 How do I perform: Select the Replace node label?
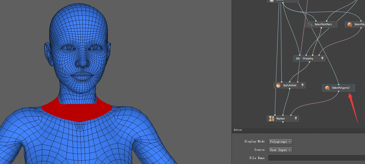pos(280,118)
